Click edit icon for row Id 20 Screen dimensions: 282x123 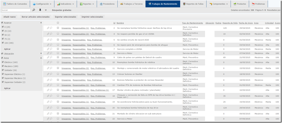pyautogui.click(x=48, y=108)
